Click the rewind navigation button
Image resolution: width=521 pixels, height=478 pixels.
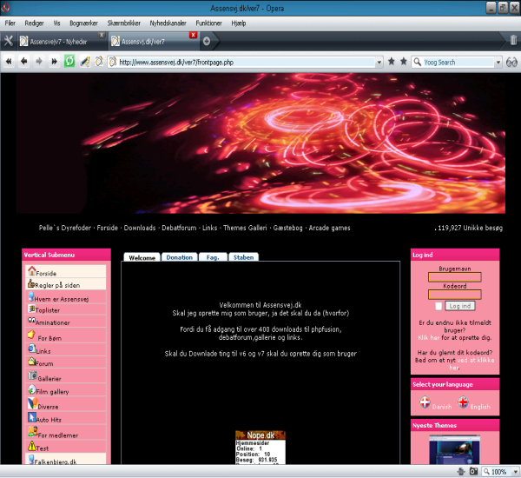[9, 61]
